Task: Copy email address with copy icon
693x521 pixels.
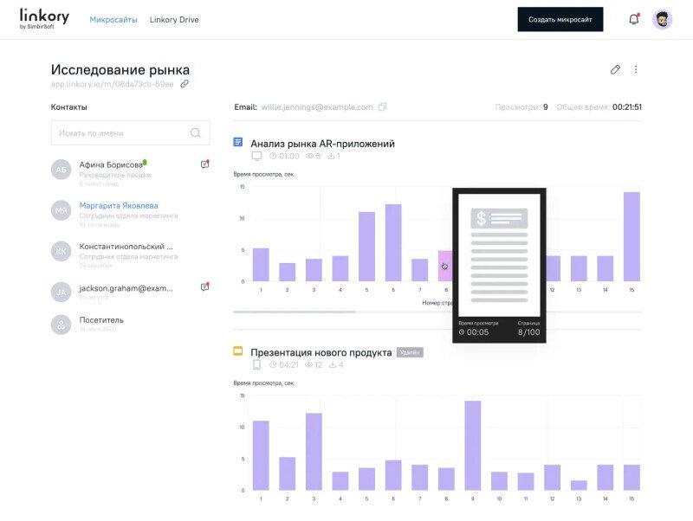Action: [383, 107]
